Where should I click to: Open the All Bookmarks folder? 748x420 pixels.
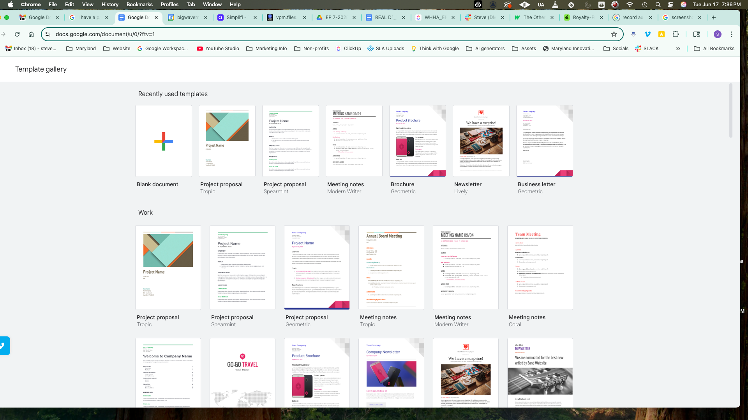(x=714, y=49)
